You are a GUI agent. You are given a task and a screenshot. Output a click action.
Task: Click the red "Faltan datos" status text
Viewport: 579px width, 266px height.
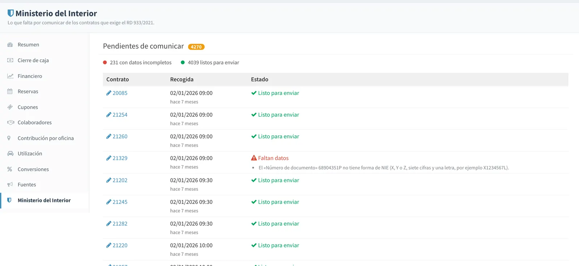pos(273,158)
